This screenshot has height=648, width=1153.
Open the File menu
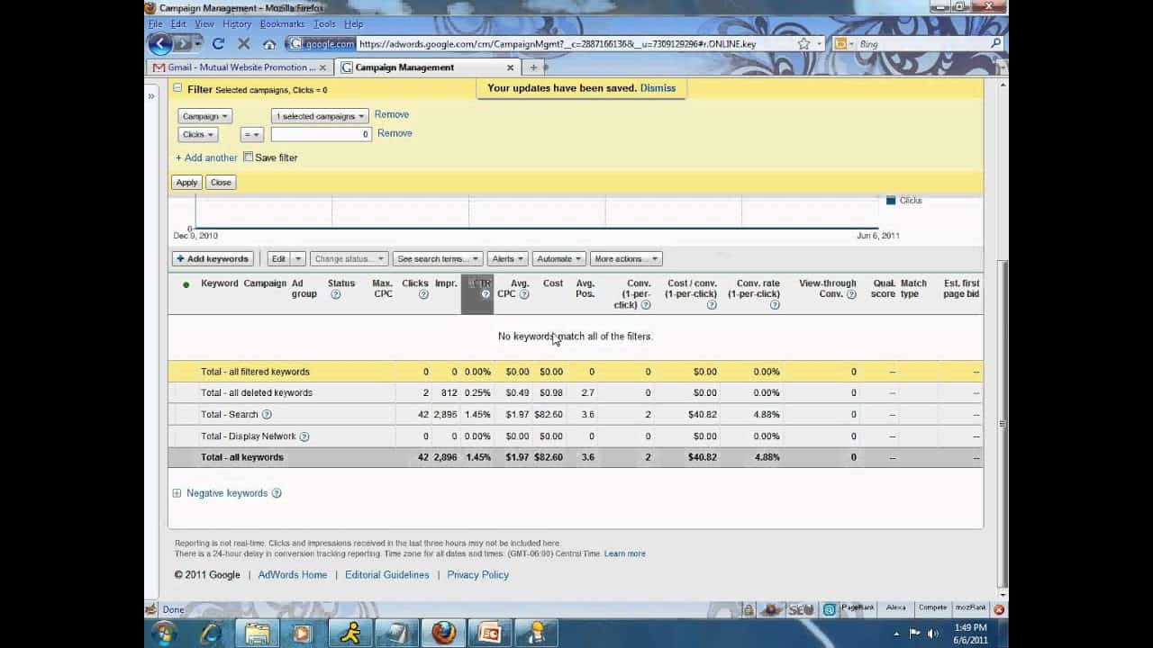coord(156,24)
